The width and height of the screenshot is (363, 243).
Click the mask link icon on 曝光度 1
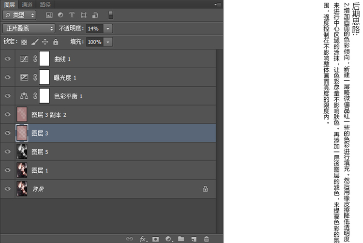pyautogui.click(x=35, y=77)
